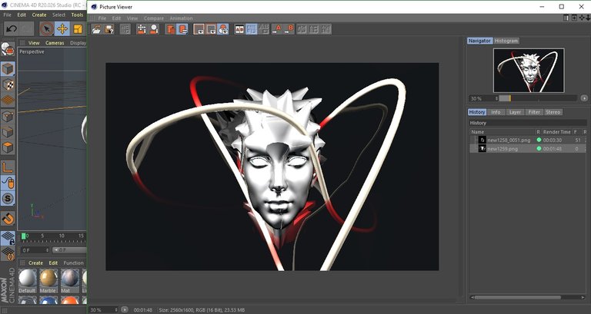Select the Live Selection arrow tool
This screenshot has height=314, width=591.
tap(47, 28)
